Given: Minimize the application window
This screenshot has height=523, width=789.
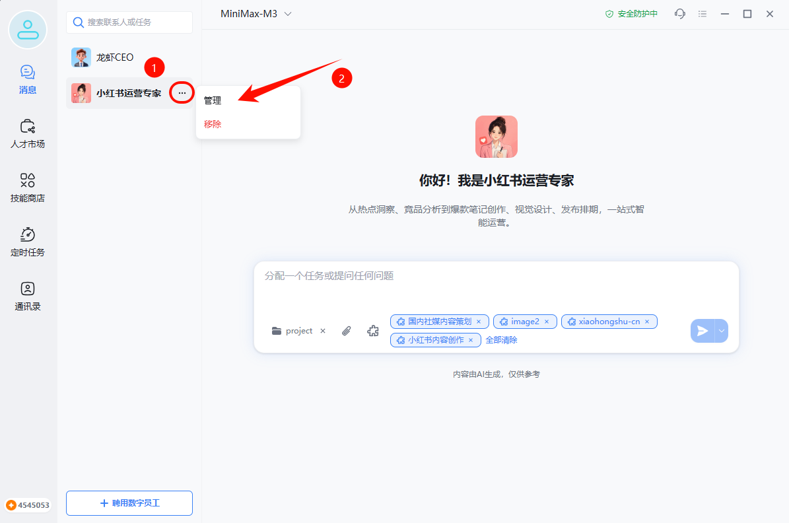Looking at the screenshot, I should coord(724,14).
